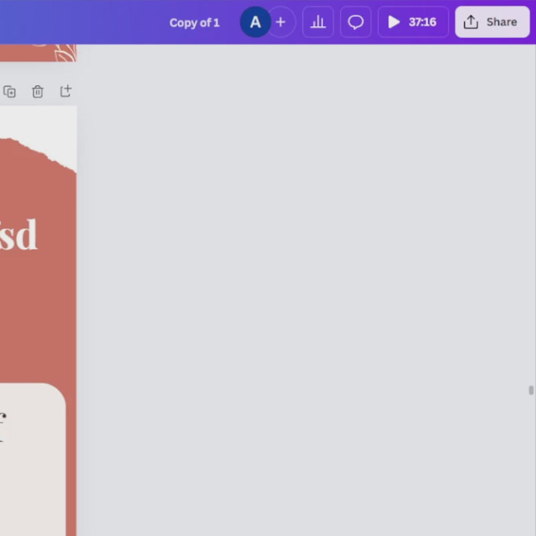Open the analytics bar chart icon

click(x=318, y=22)
